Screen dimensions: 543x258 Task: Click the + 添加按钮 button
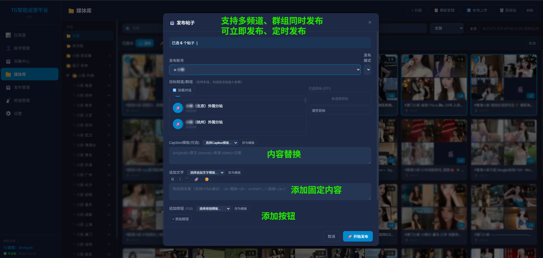point(180,219)
